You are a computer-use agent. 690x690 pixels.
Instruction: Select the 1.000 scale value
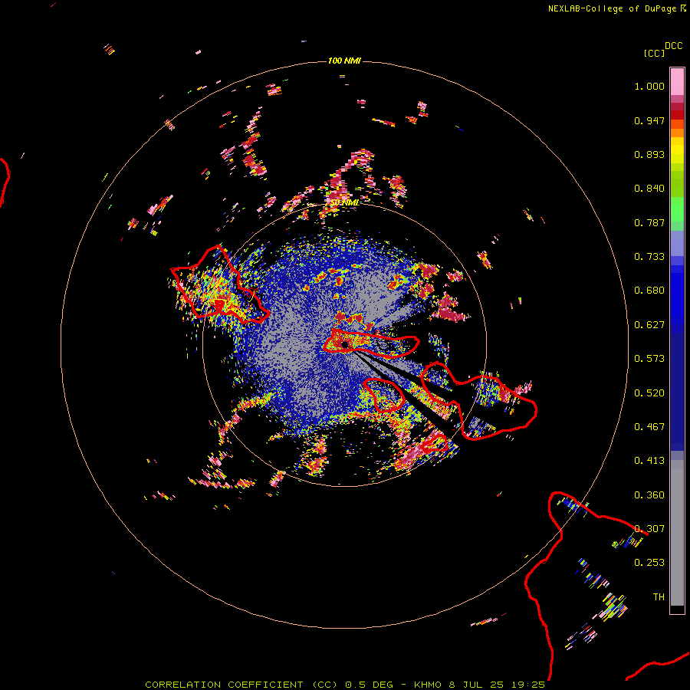(x=649, y=86)
